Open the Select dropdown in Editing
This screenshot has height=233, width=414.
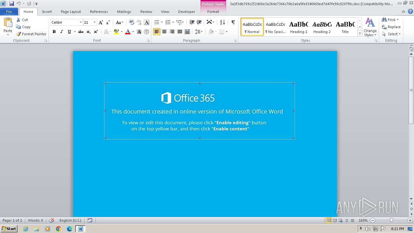[x=391, y=34]
